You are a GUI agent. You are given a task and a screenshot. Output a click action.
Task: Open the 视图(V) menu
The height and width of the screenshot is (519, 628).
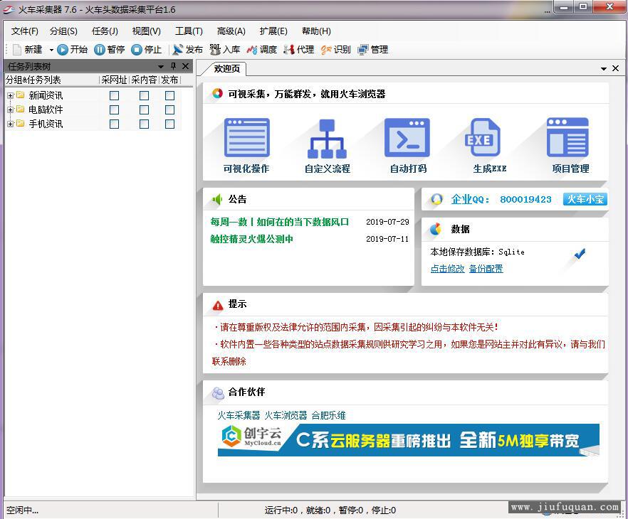[x=147, y=31]
